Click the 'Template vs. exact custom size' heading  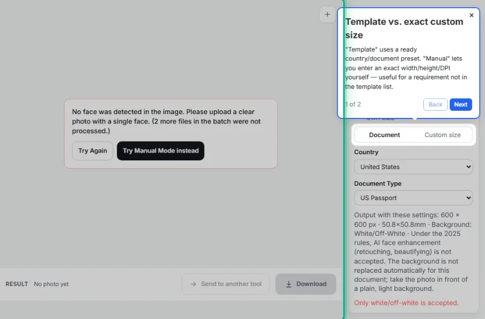coord(405,28)
